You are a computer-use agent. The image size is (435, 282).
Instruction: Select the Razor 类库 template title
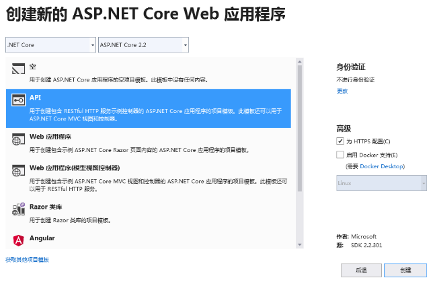click(x=46, y=207)
